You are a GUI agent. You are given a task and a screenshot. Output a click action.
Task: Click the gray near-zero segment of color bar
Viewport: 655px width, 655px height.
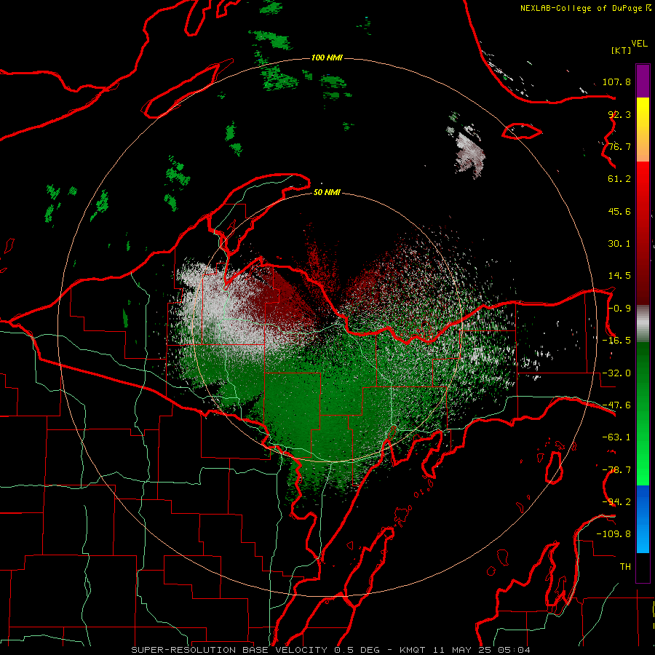tap(643, 322)
